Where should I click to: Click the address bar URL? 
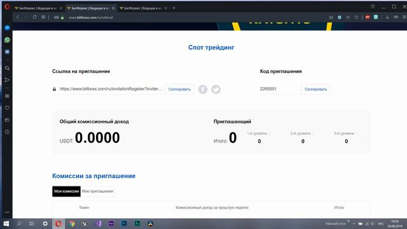(91, 17)
